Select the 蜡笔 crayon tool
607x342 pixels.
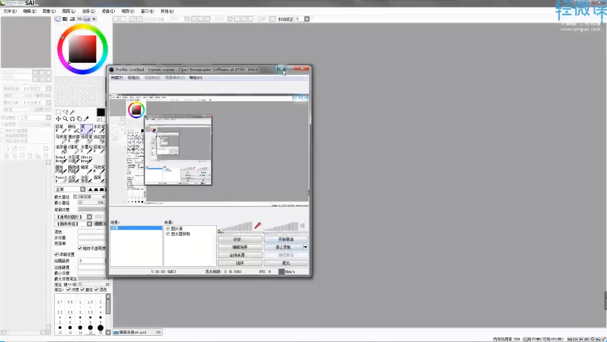(86, 169)
